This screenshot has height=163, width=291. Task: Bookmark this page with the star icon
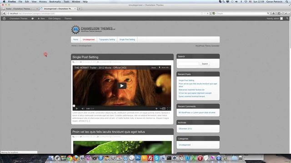(202, 13)
